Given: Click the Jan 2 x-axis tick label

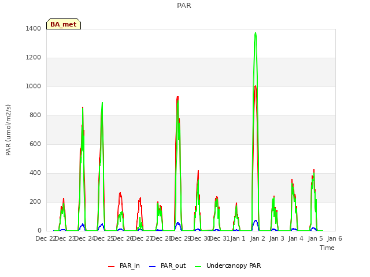Looking at the screenshot, I should pyautogui.click(x=257, y=239).
